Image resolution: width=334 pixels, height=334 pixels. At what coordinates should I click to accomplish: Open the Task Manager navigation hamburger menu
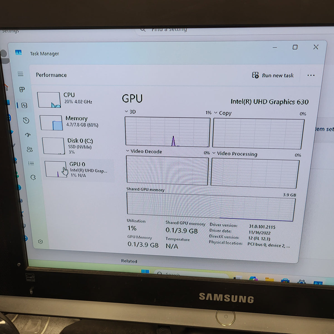(x=20, y=74)
